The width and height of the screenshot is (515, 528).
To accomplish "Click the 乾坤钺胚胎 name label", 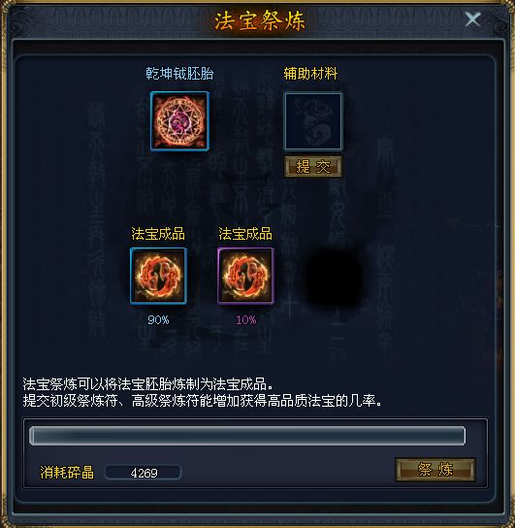I will 179,74.
